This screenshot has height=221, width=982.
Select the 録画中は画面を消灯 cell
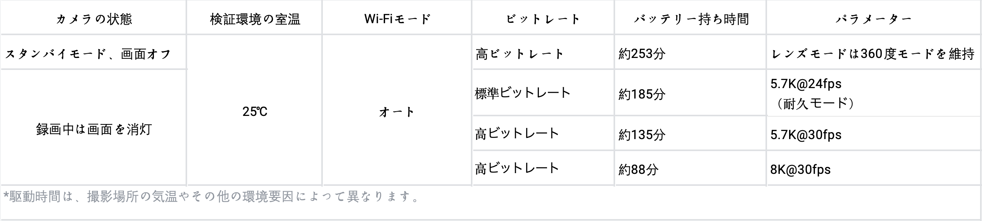[x=94, y=129]
